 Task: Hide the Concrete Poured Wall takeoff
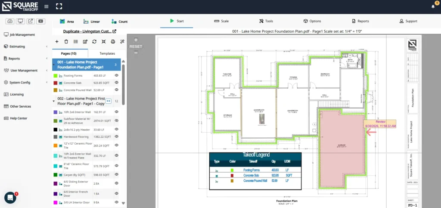[116, 90]
